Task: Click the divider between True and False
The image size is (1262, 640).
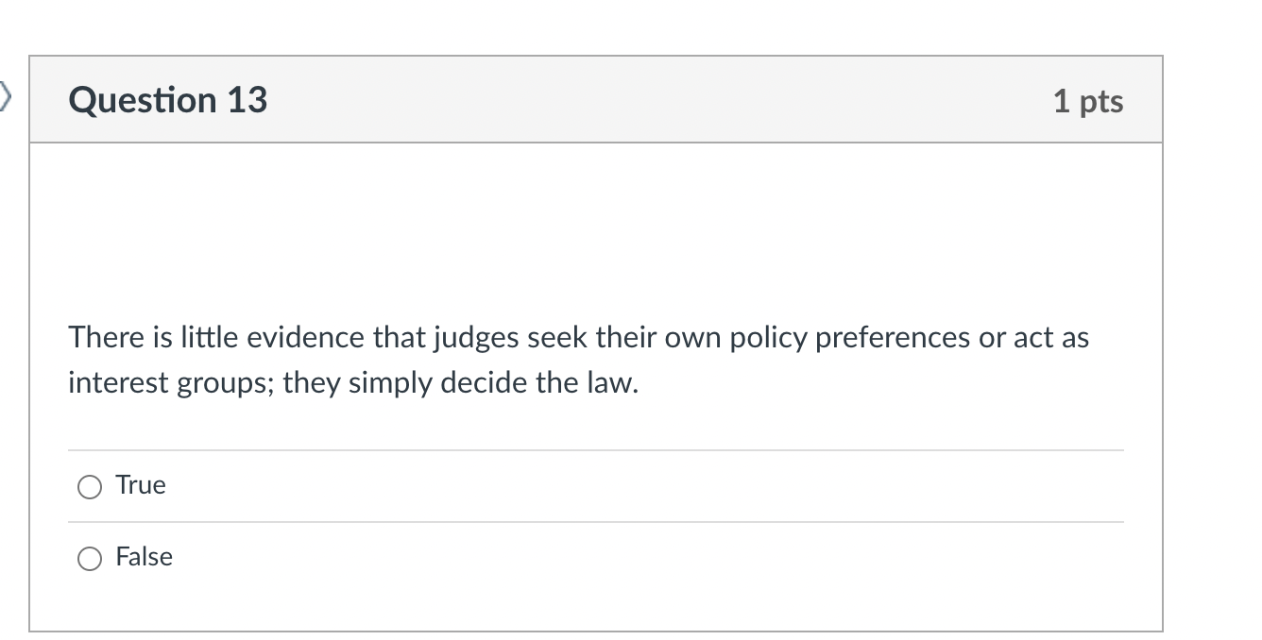Action: (x=595, y=521)
